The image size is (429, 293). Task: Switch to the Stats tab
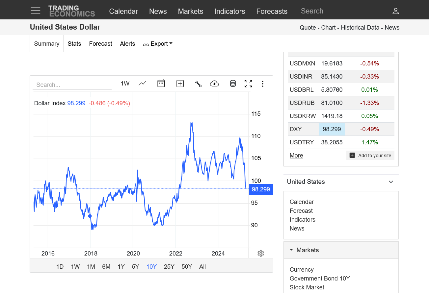74,44
